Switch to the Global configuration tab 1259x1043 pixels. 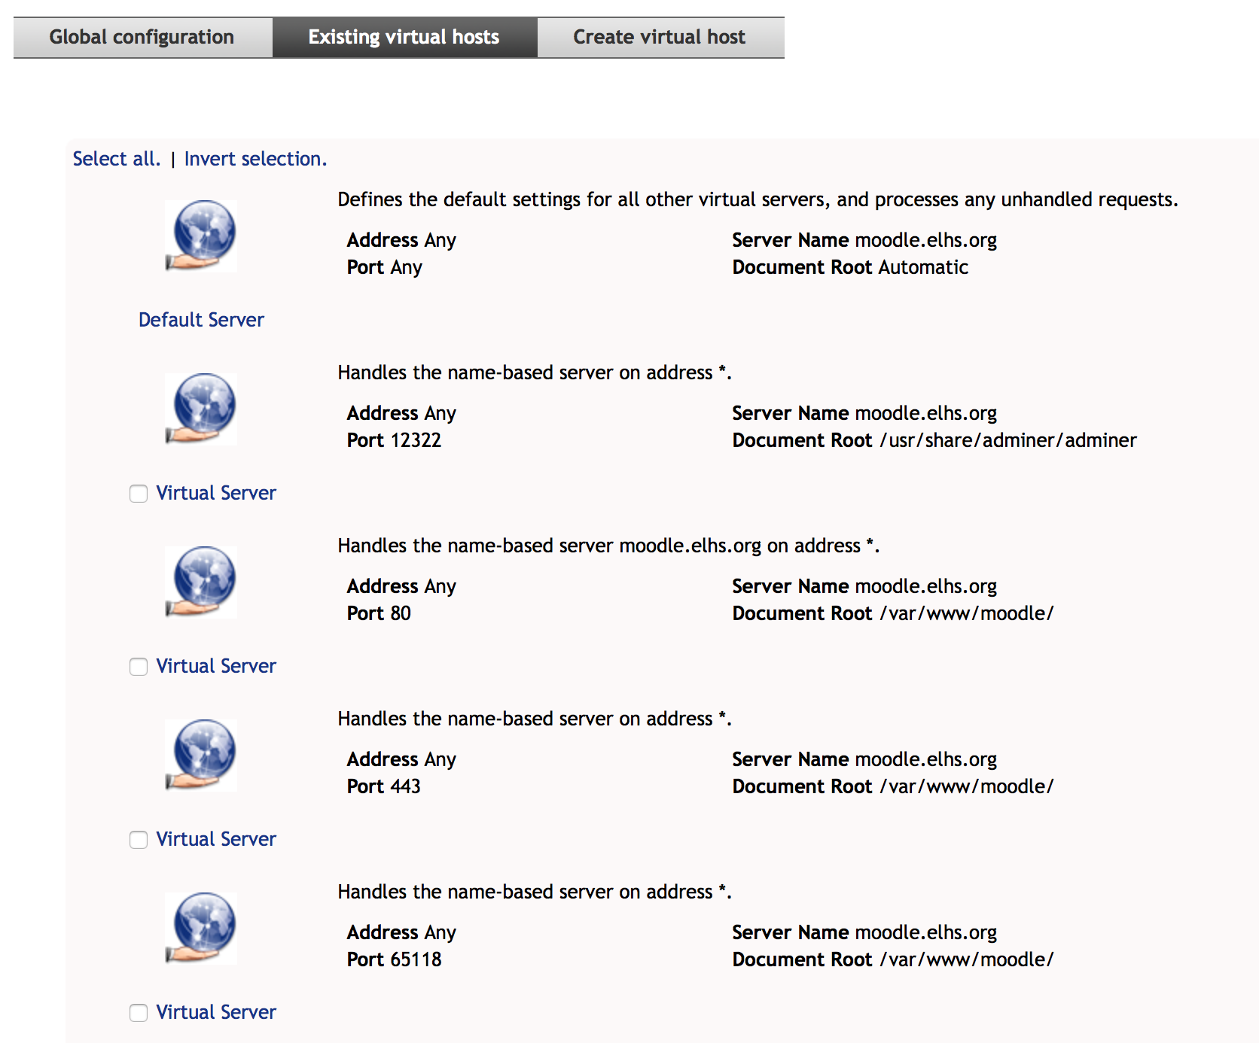pyautogui.click(x=142, y=37)
